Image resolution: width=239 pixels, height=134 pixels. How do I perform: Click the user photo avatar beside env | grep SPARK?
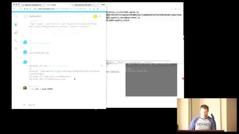point(25,88)
